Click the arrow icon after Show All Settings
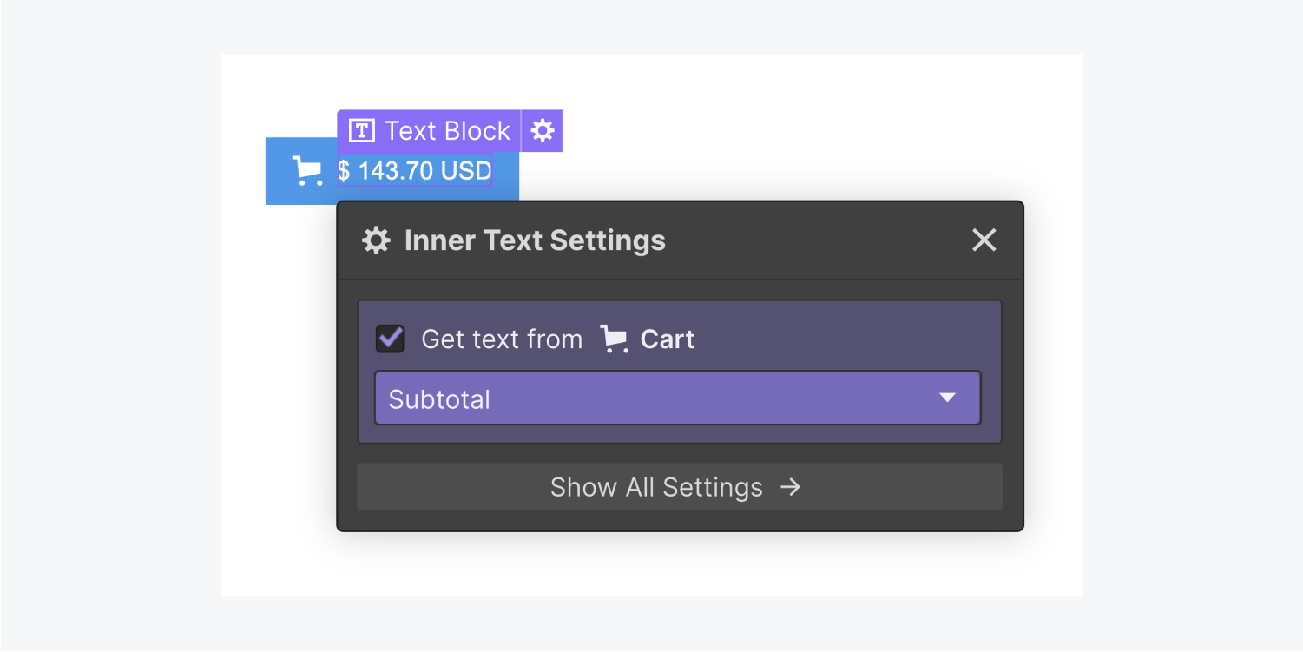 [790, 487]
